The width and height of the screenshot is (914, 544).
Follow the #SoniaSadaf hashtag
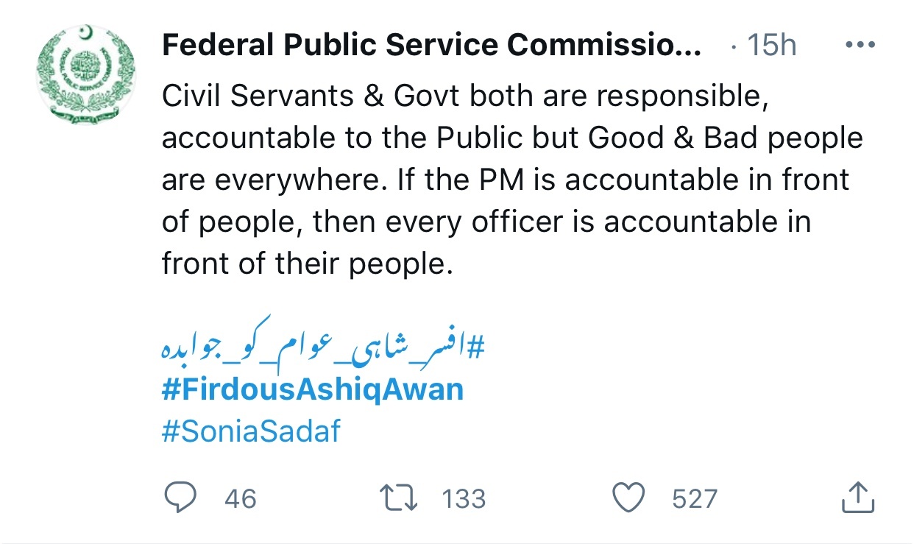coord(251,431)
